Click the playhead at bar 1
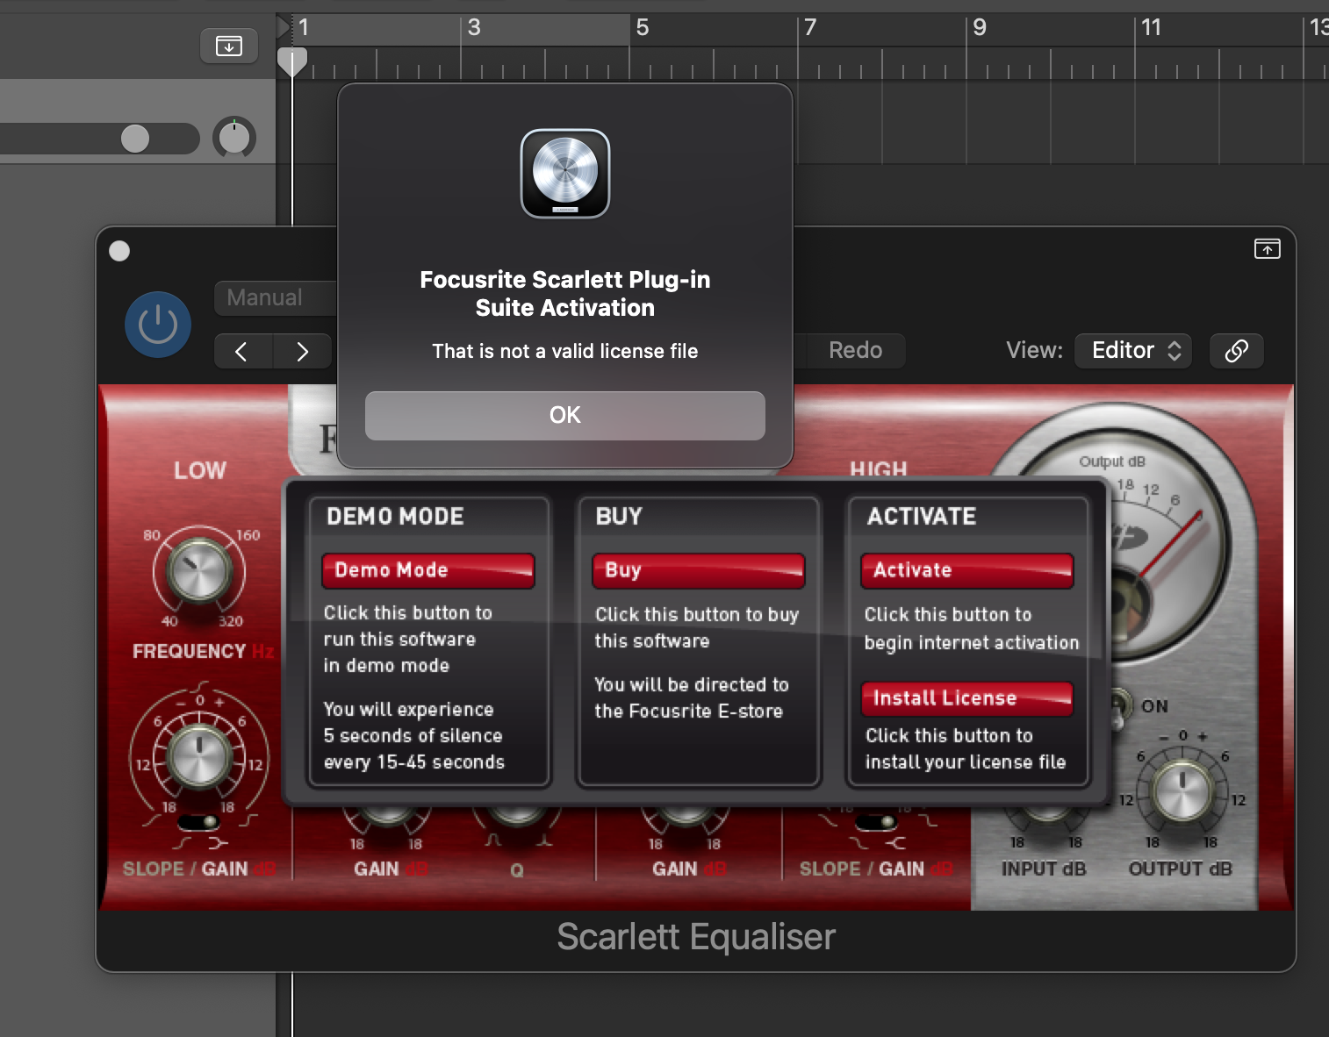Screen dimensions: 1329x1037 (x=292, y=62)
